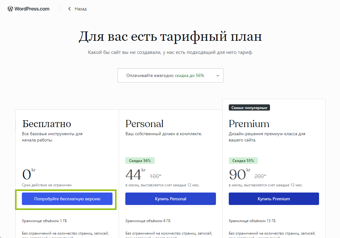Click the 90 kr price
Viewport: 340px width, 238px height.
click(x=240, y=174)
